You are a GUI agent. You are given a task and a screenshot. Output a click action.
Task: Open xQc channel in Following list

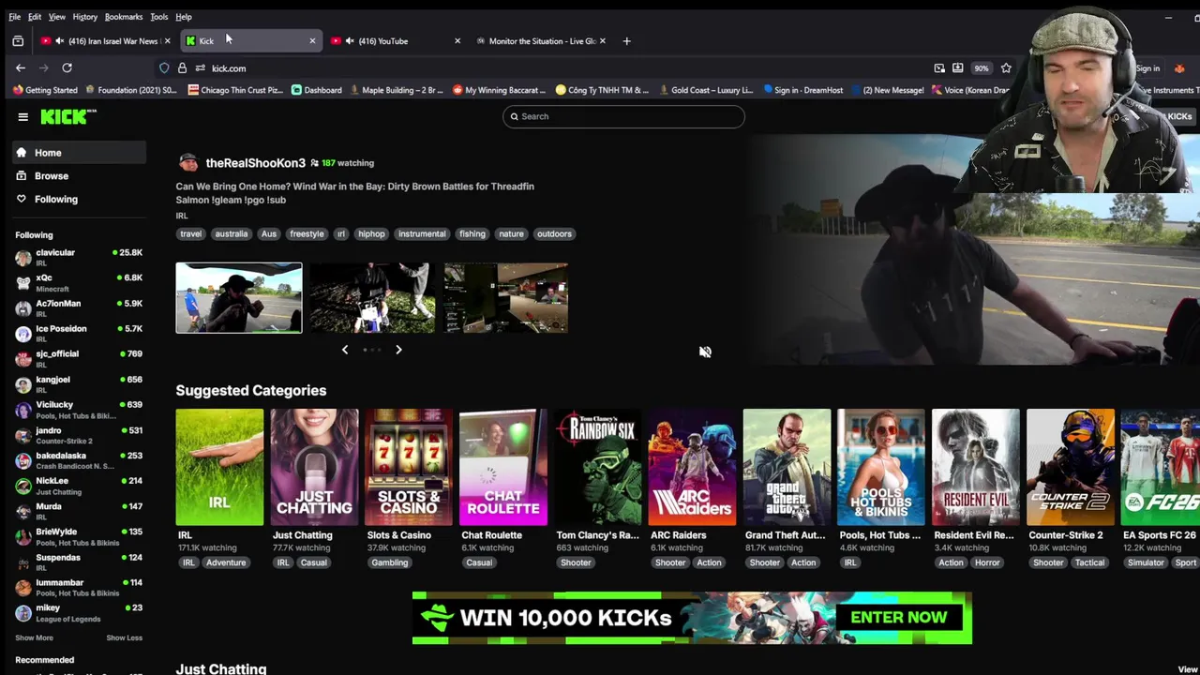(x=79, y=282)
